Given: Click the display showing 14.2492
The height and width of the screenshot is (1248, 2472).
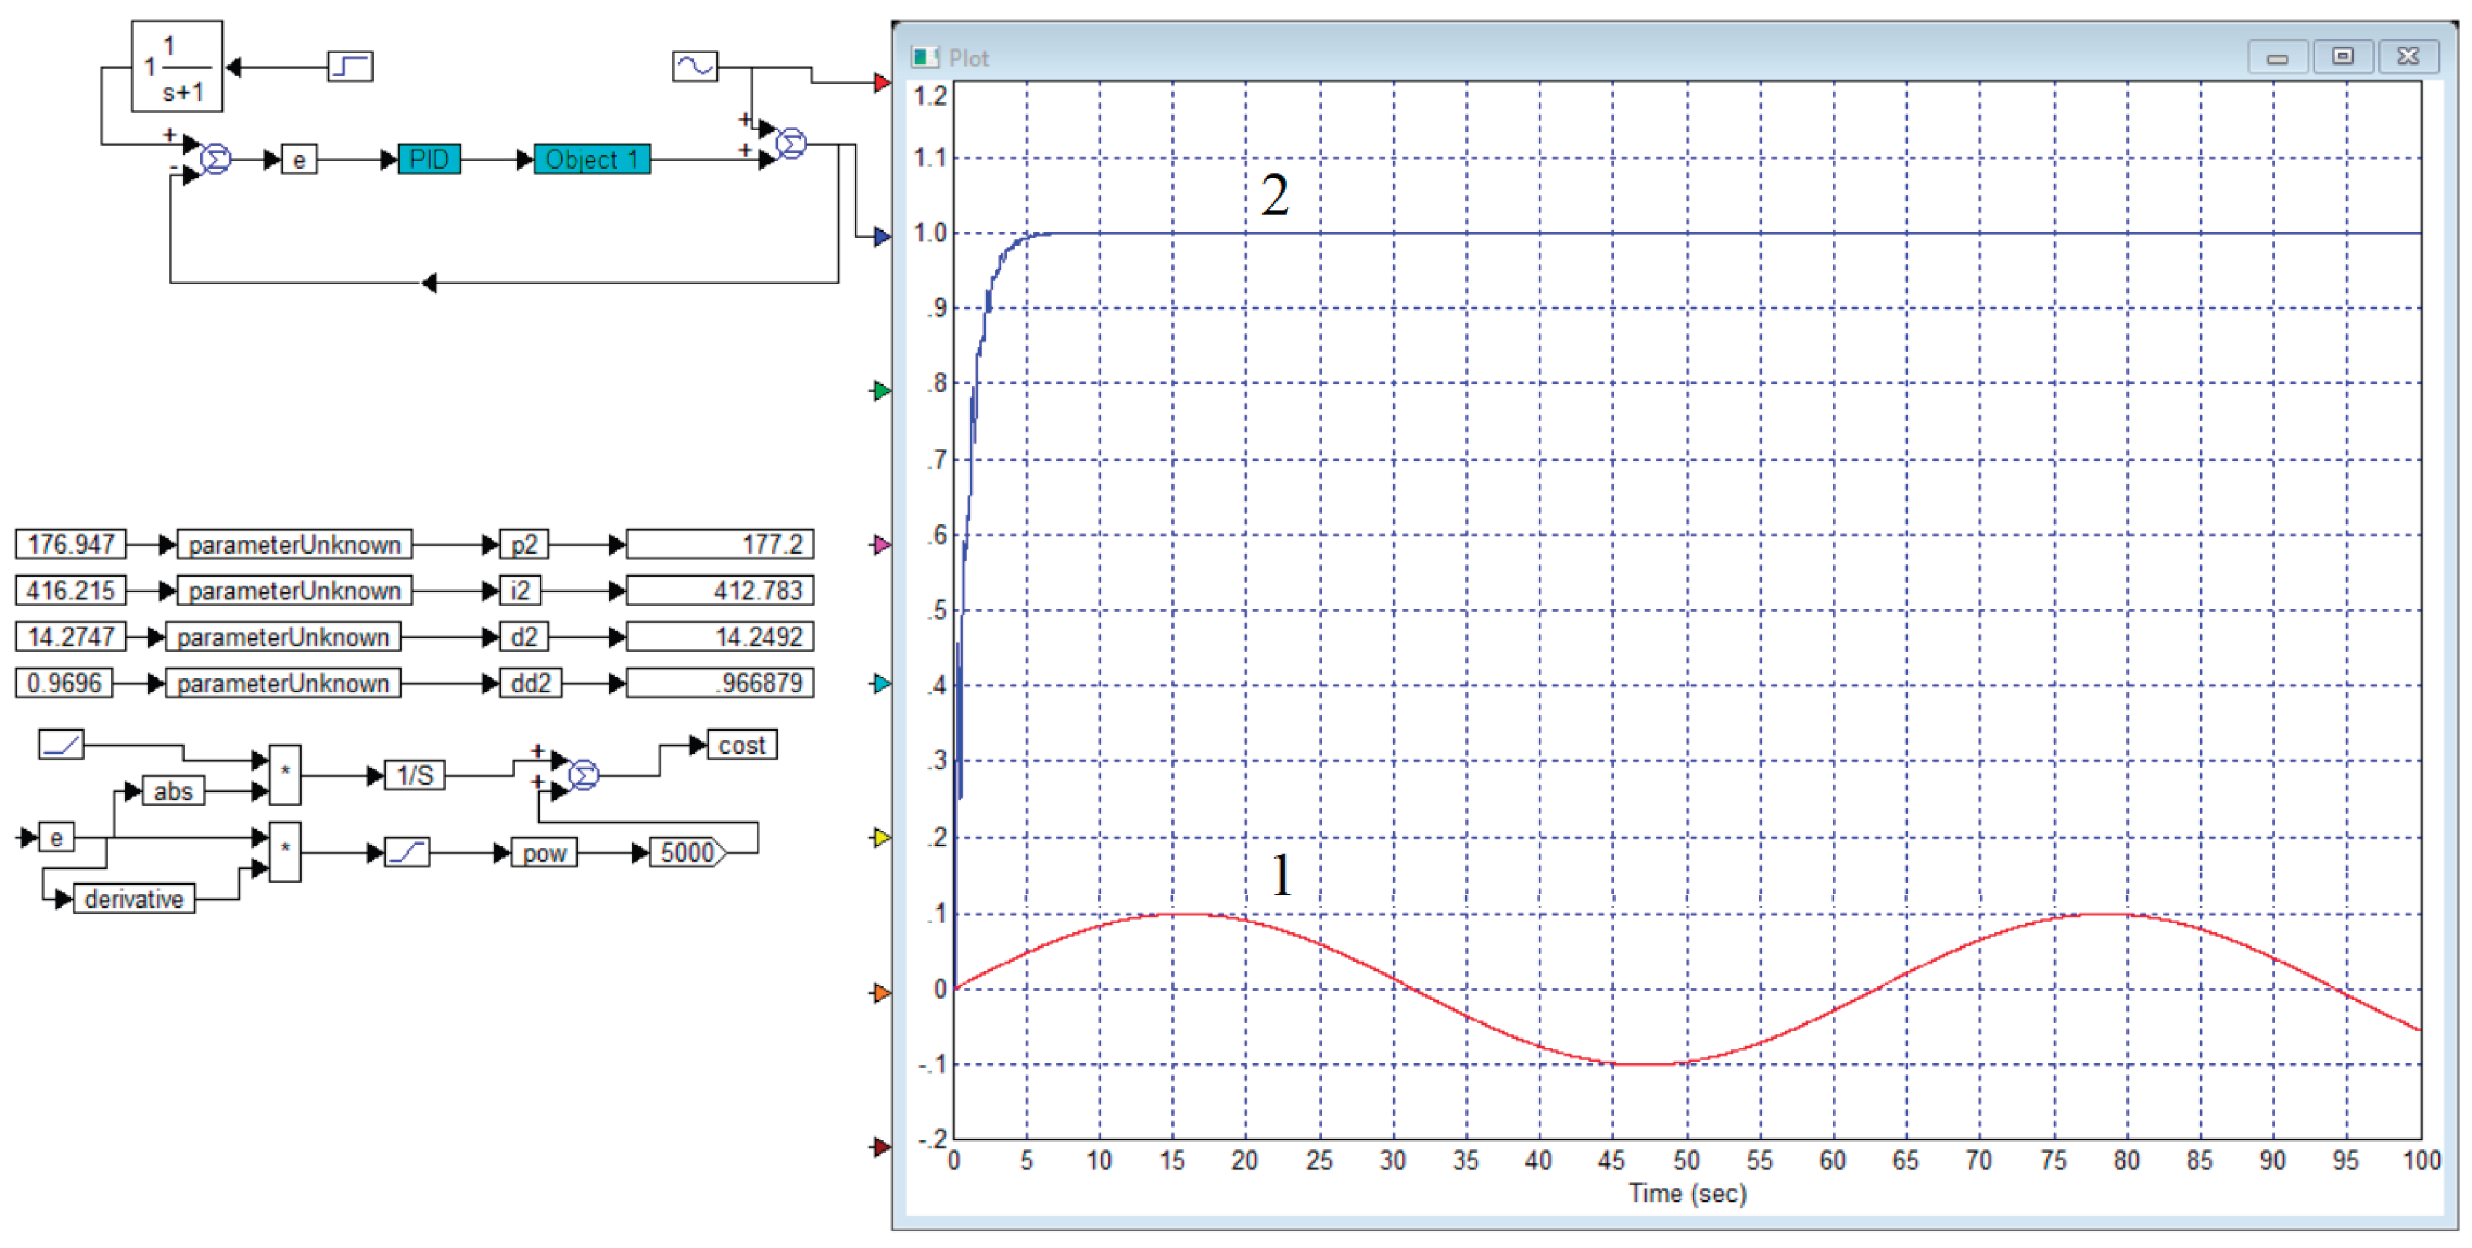Looking at the screenshot, I should point(720,636).
